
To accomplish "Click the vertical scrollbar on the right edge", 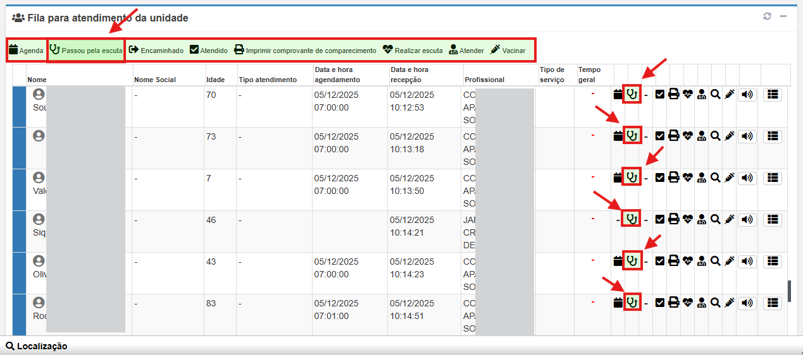I will pos(789,291).
